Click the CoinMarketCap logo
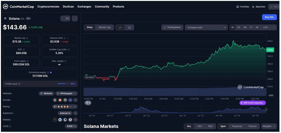The height and width of the screenshot is (133, 281). point(18,7)
